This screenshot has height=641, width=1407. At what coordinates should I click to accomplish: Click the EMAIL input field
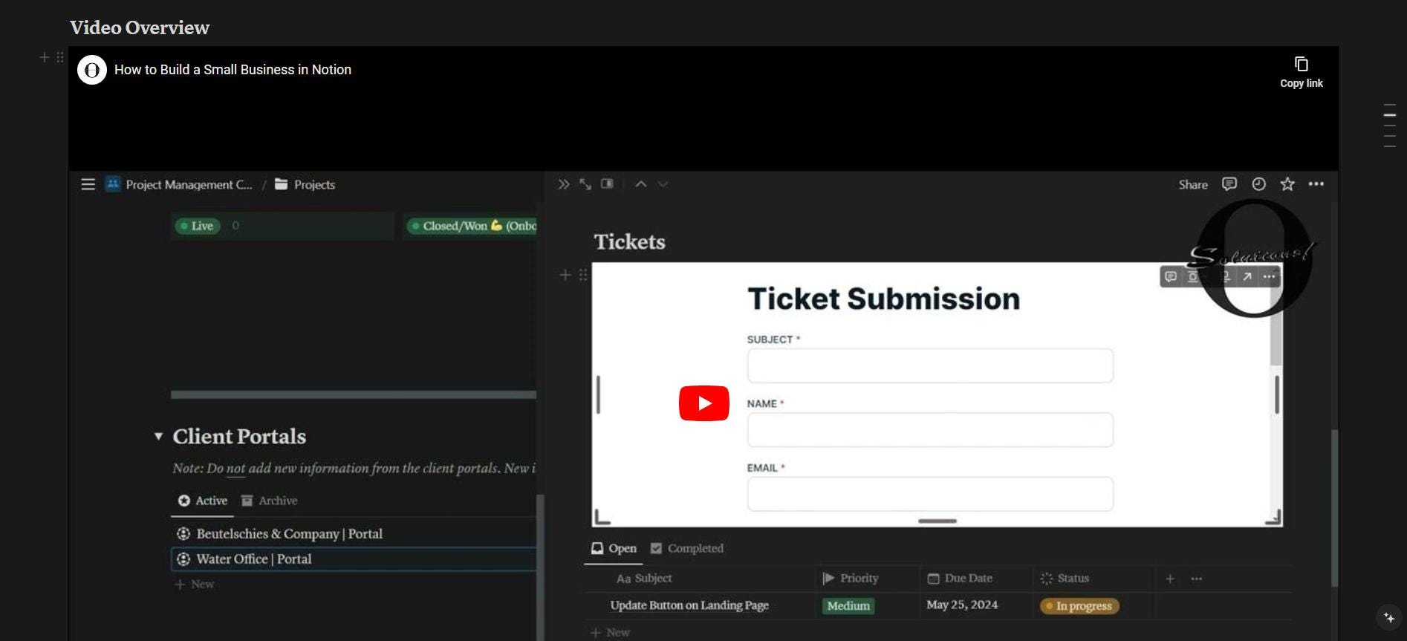pyautogui.click(x=930, y=494)
